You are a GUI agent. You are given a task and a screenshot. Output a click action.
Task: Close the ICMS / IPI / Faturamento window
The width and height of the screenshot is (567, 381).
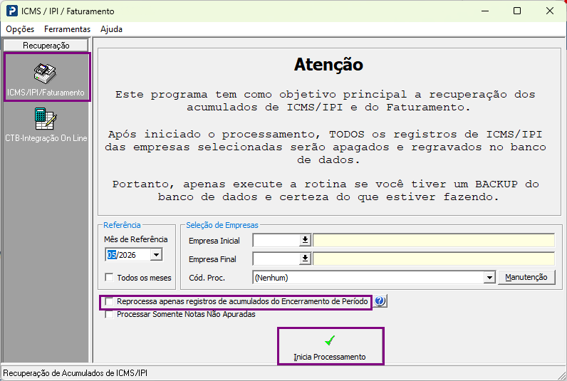[550, 11]
